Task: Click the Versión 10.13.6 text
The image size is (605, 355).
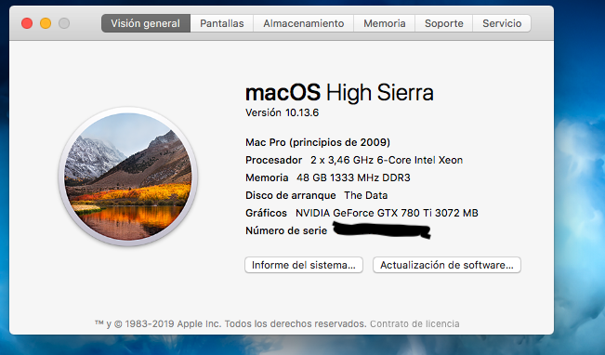Action: (282, 112)
